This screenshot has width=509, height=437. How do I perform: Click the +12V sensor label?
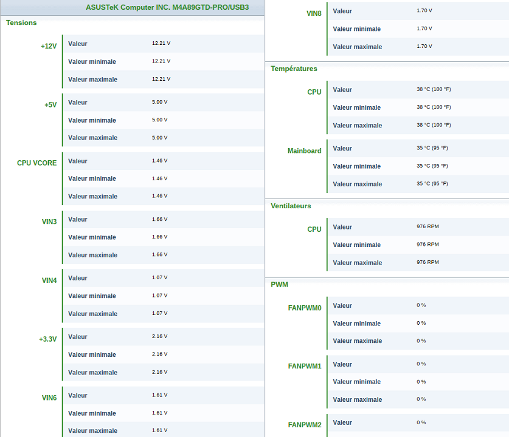click(49, 46)
